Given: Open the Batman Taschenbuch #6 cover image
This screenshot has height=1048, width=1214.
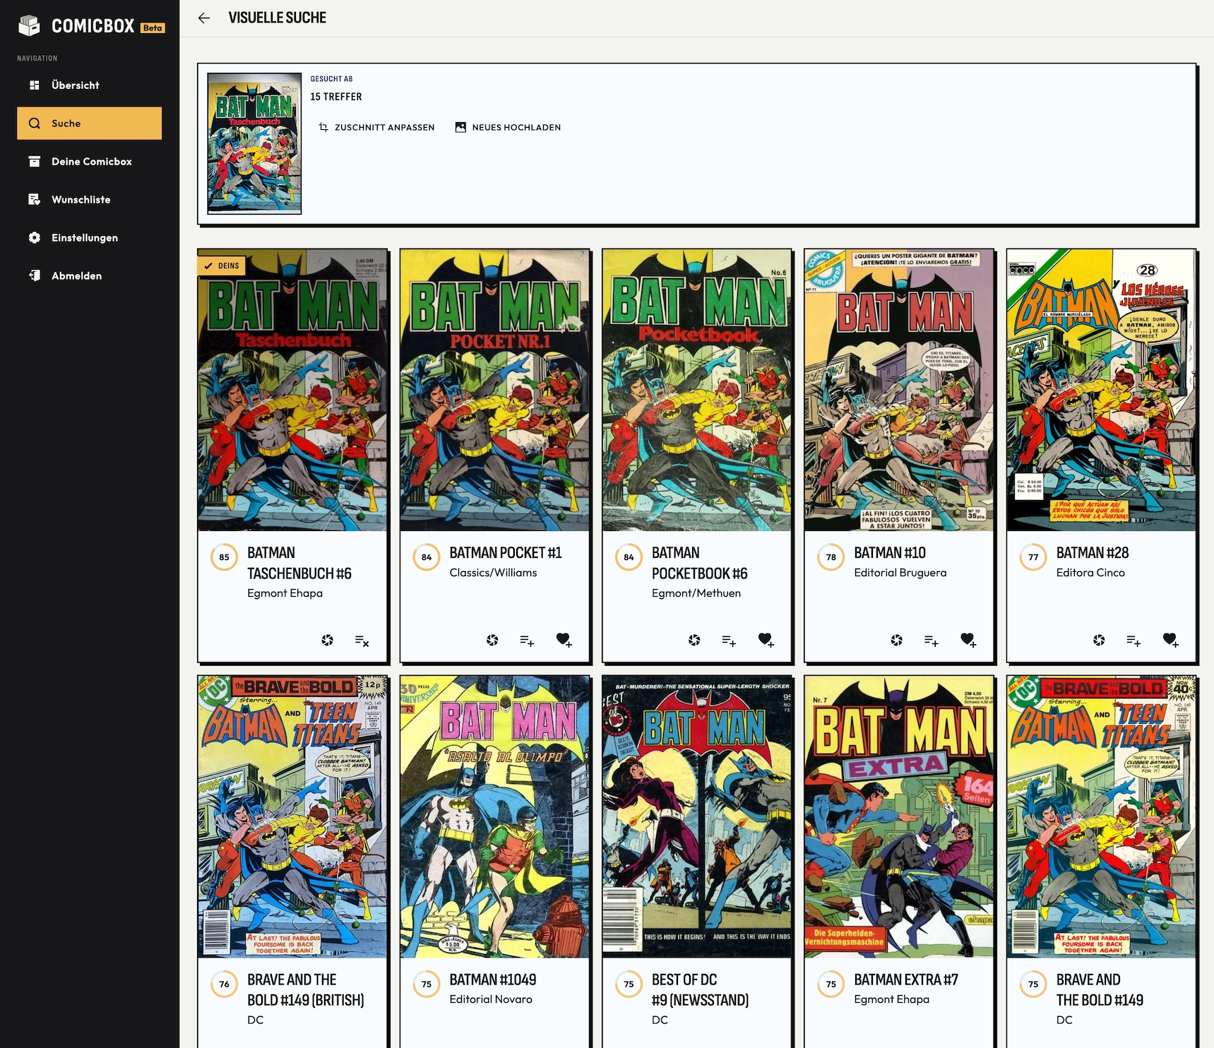Looking at the screenshot, I should [292, 390].
